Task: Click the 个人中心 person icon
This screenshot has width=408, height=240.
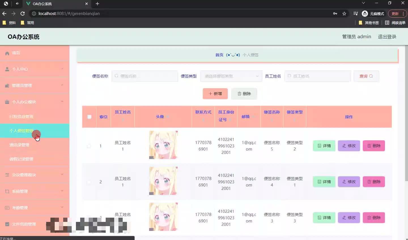Action: [7, 69]
